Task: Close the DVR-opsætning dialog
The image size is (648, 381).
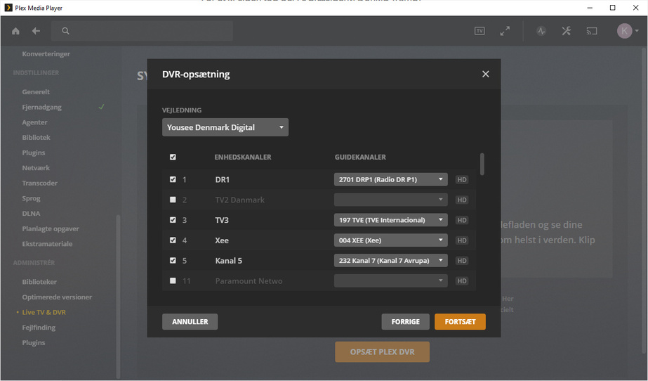Action: pyautogui.click(x=486, y=74)
